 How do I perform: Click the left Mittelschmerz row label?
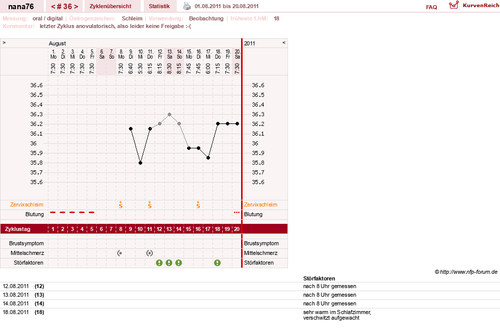click(x=27, y=253)
